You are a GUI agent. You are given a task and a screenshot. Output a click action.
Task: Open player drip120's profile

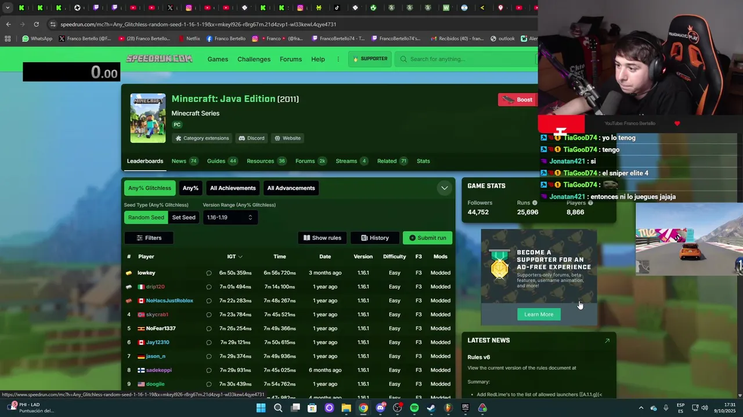coord(155,287)
